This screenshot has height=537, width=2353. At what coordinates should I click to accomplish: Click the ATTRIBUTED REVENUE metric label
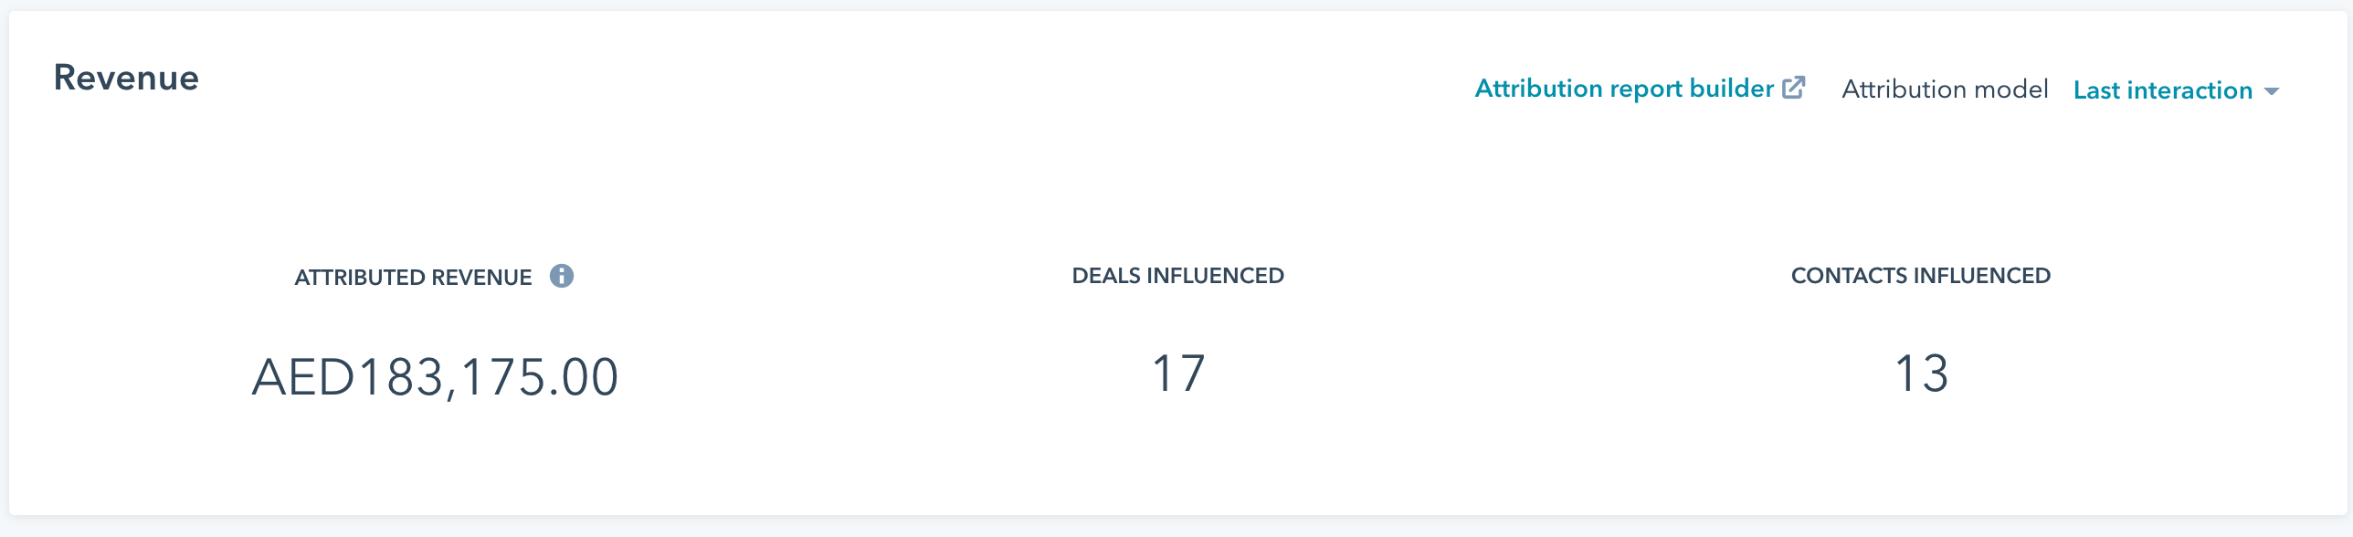(413, 278)
